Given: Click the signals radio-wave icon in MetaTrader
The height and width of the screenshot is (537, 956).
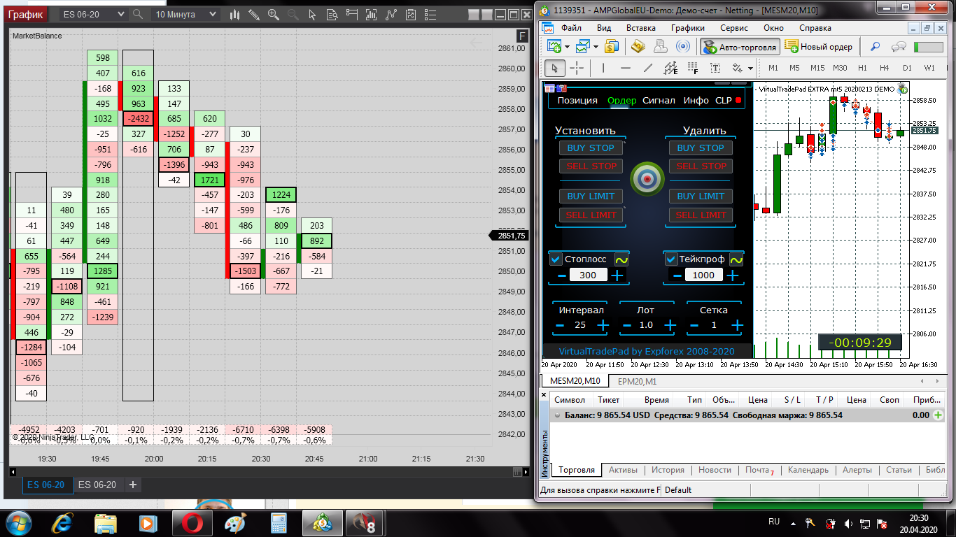Looking at the screenshot, I should [x=683, y=47].
